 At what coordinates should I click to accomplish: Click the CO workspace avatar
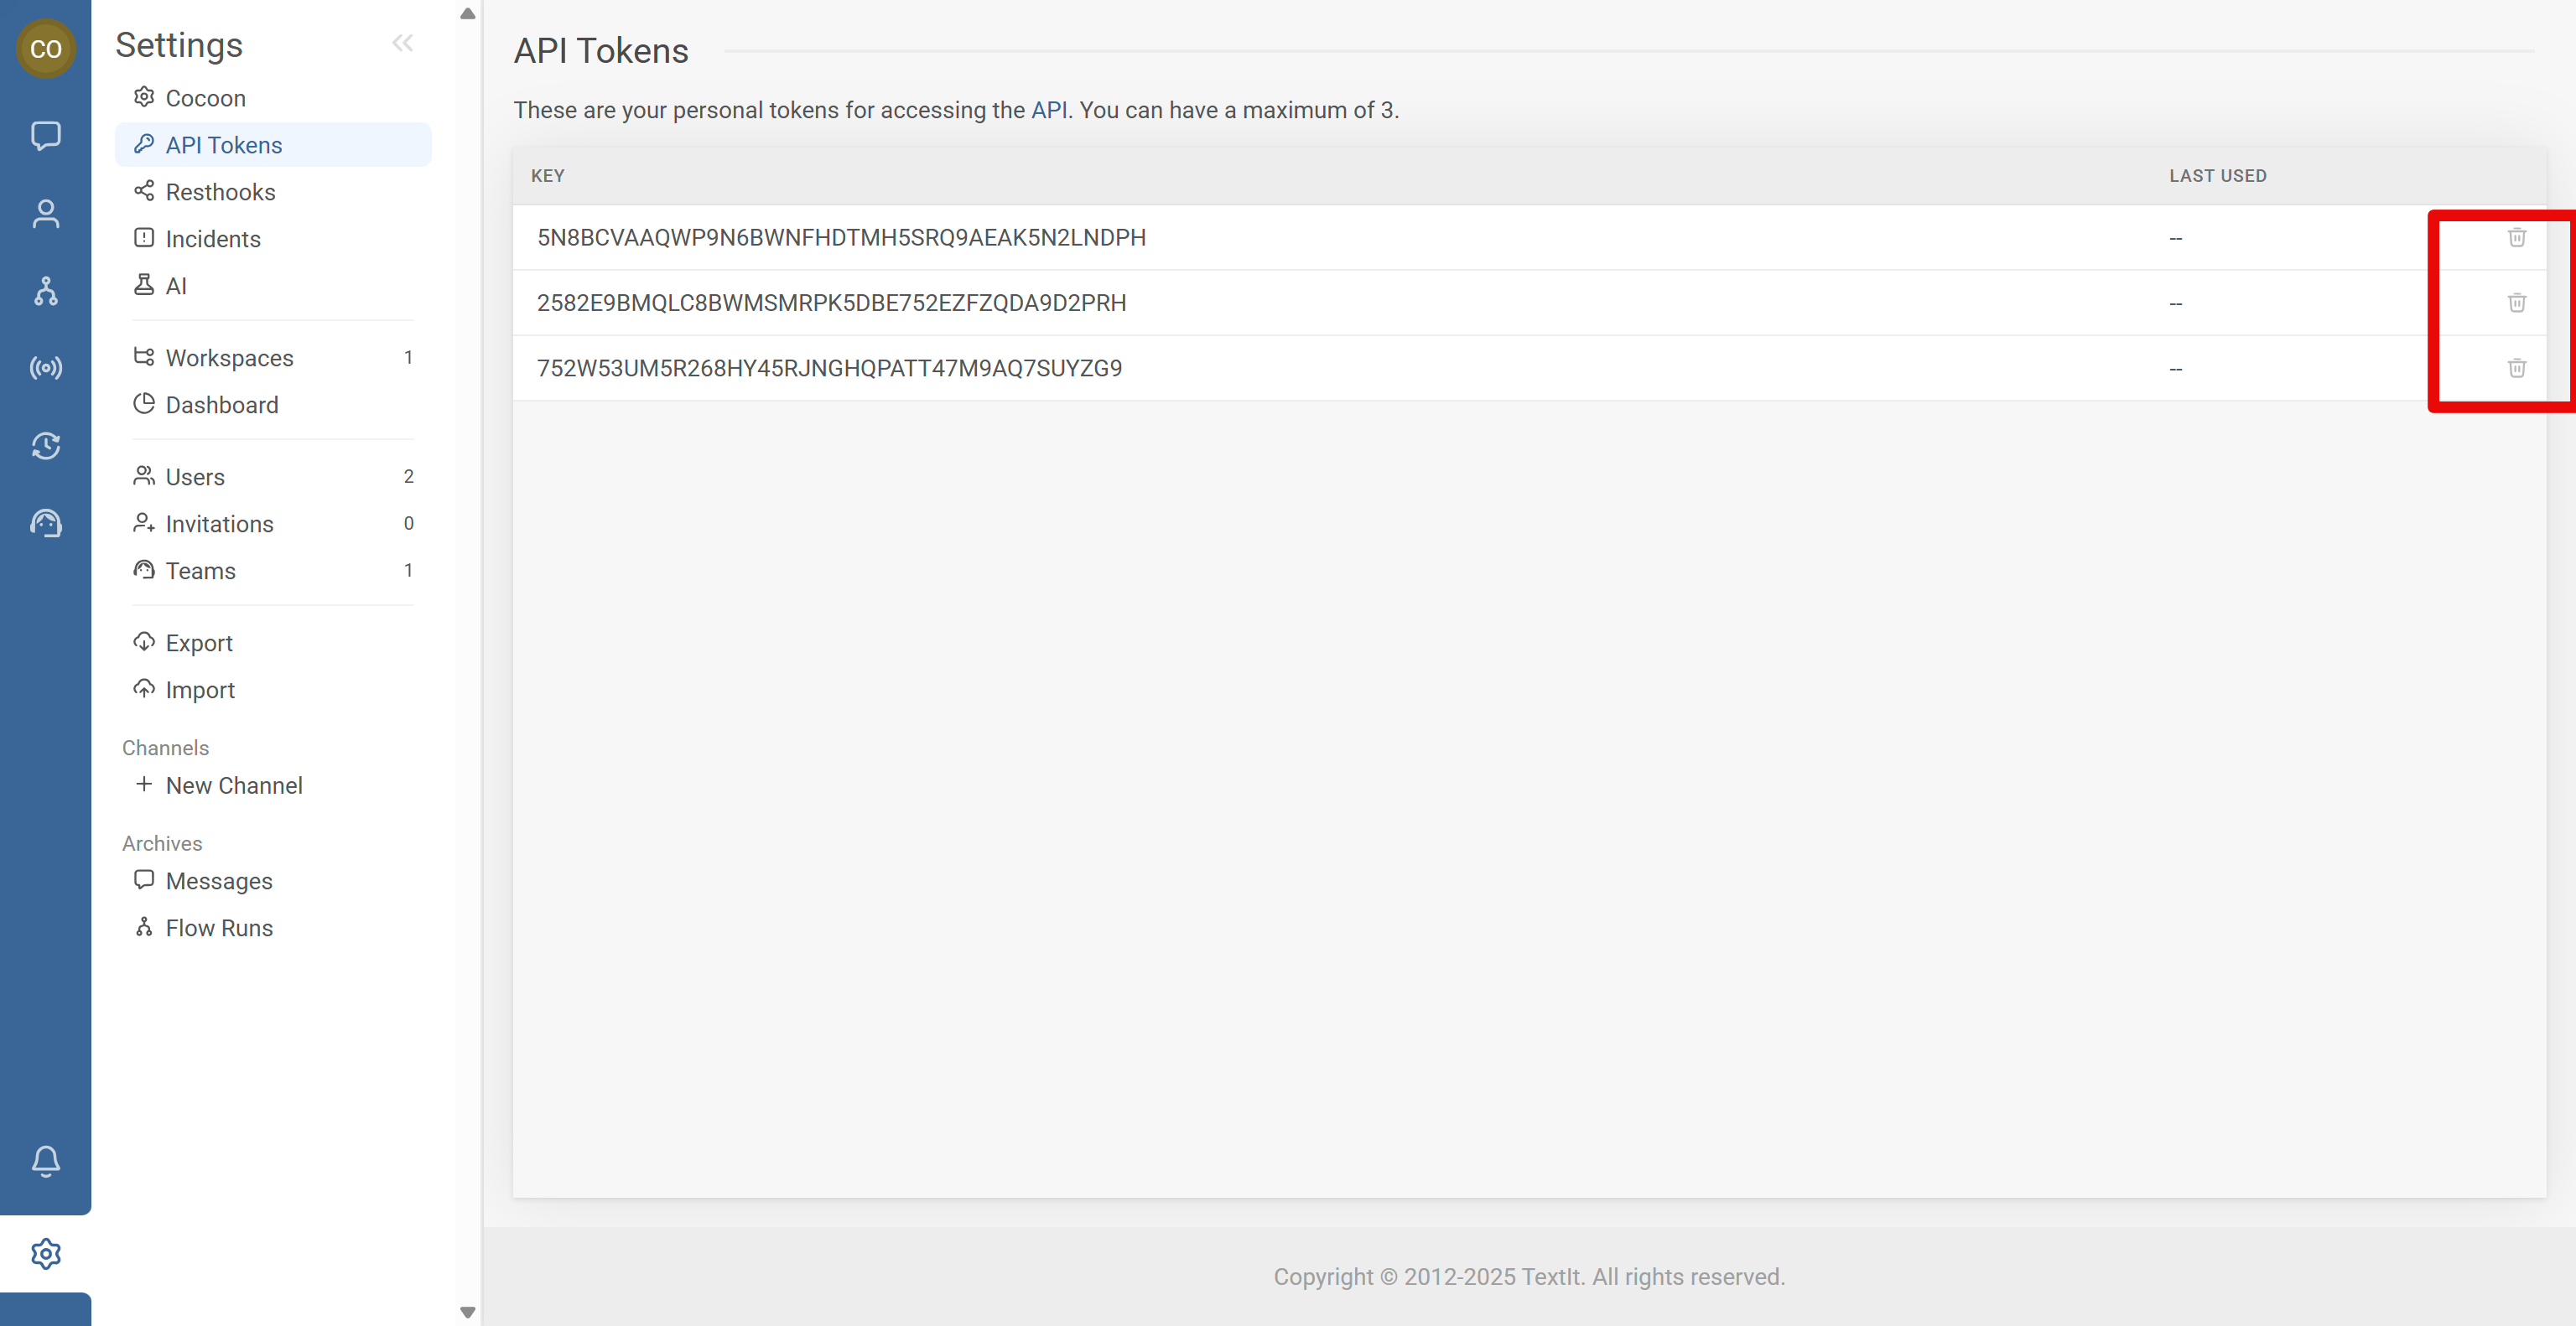[46, 48]
